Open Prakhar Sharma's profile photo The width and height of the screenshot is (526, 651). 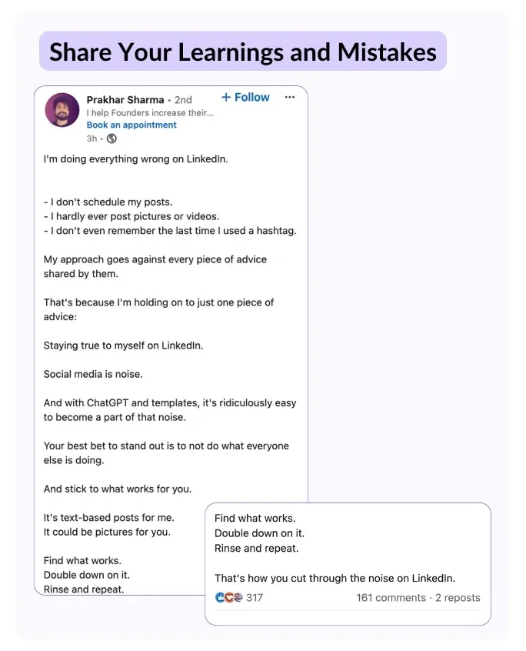point(62,110)
